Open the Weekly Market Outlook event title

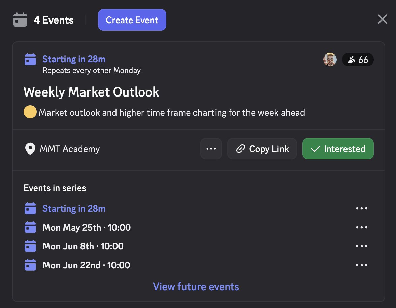click(x=91, y=92)
